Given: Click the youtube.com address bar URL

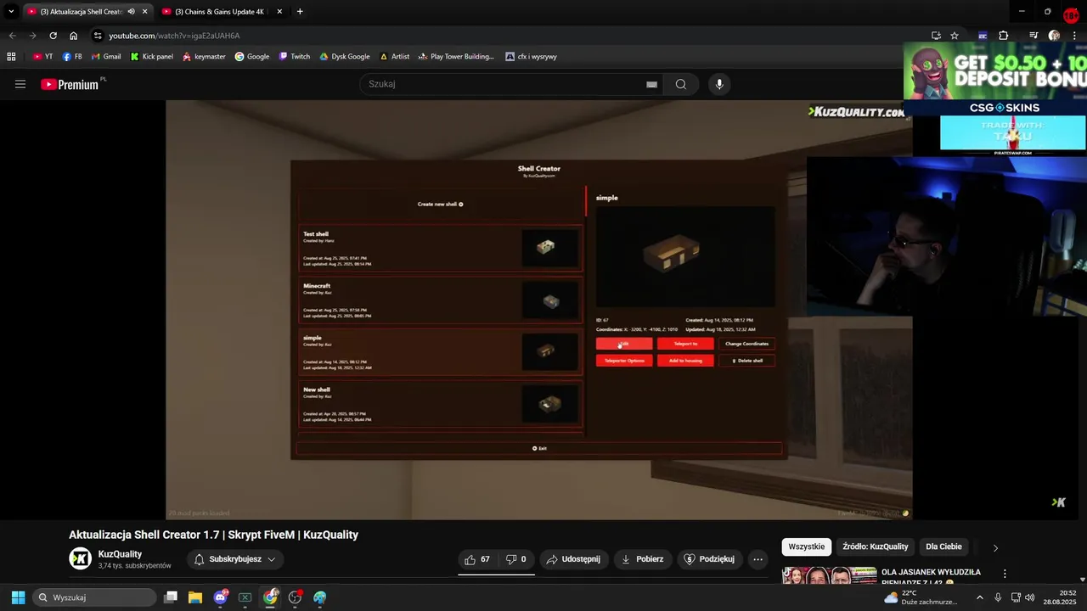Looking at the screenshot, I should tap(174, 36).
